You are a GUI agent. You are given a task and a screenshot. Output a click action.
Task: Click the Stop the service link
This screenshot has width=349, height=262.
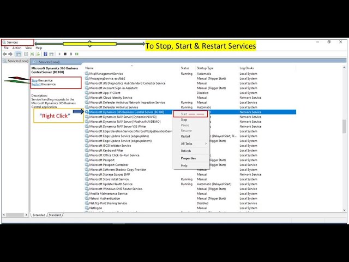(34, 80)
